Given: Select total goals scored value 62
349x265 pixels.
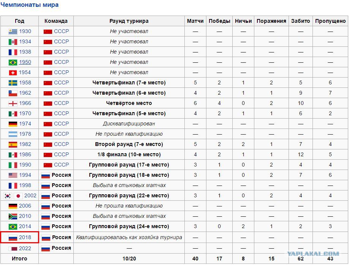Looking at the screenshot, I should coord(300,259).
